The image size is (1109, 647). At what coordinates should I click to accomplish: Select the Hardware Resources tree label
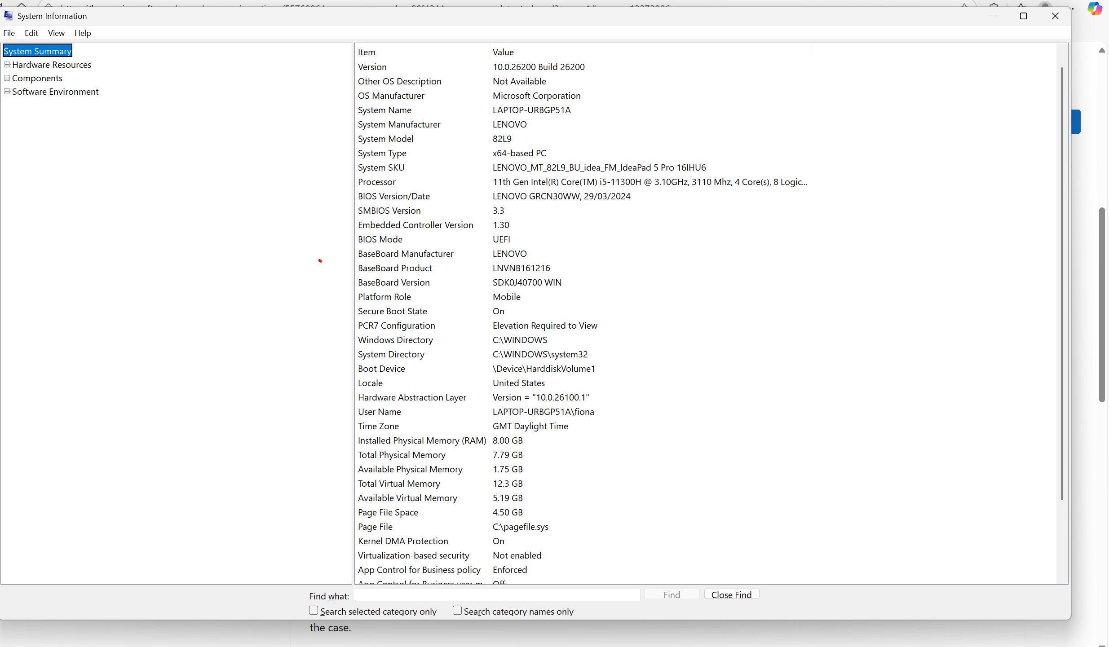[52, 65]
